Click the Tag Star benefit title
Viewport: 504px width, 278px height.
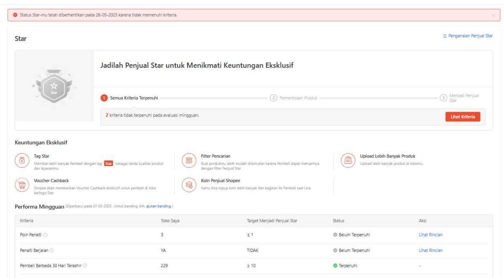coord(42,156)
